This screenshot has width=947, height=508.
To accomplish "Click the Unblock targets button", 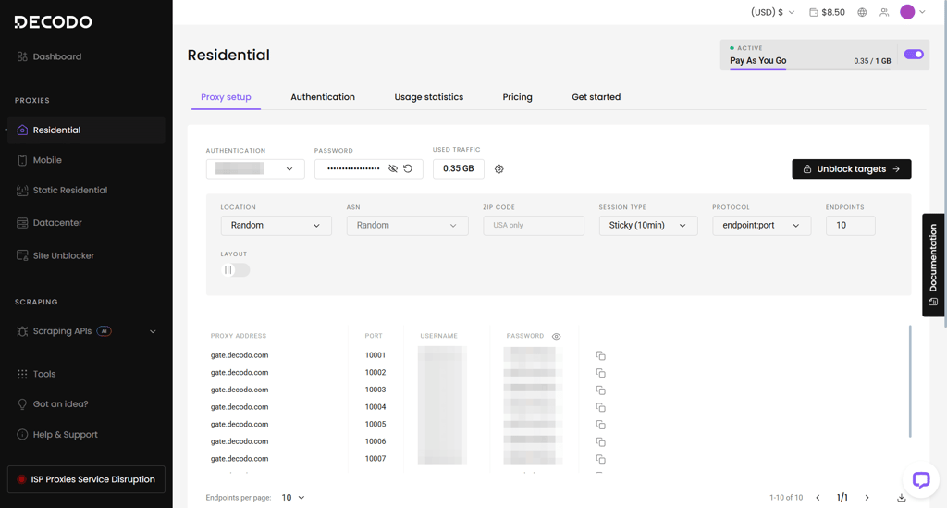I will [x=851, y=169].
